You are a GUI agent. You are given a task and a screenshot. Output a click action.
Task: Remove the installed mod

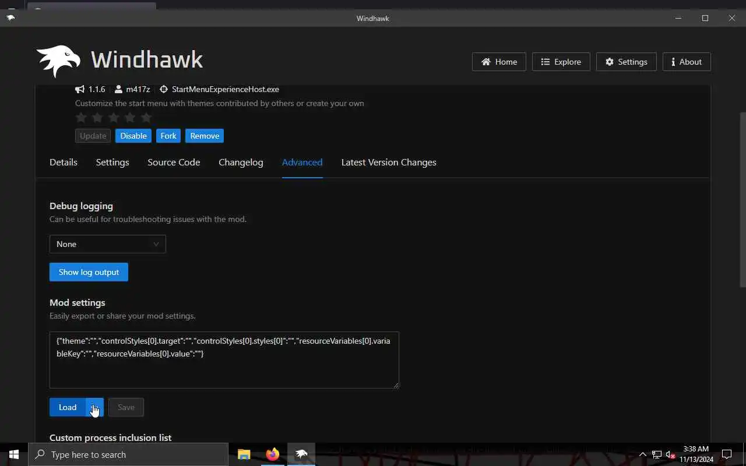(205, 136)
